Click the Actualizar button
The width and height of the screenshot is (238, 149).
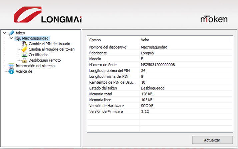212,140
